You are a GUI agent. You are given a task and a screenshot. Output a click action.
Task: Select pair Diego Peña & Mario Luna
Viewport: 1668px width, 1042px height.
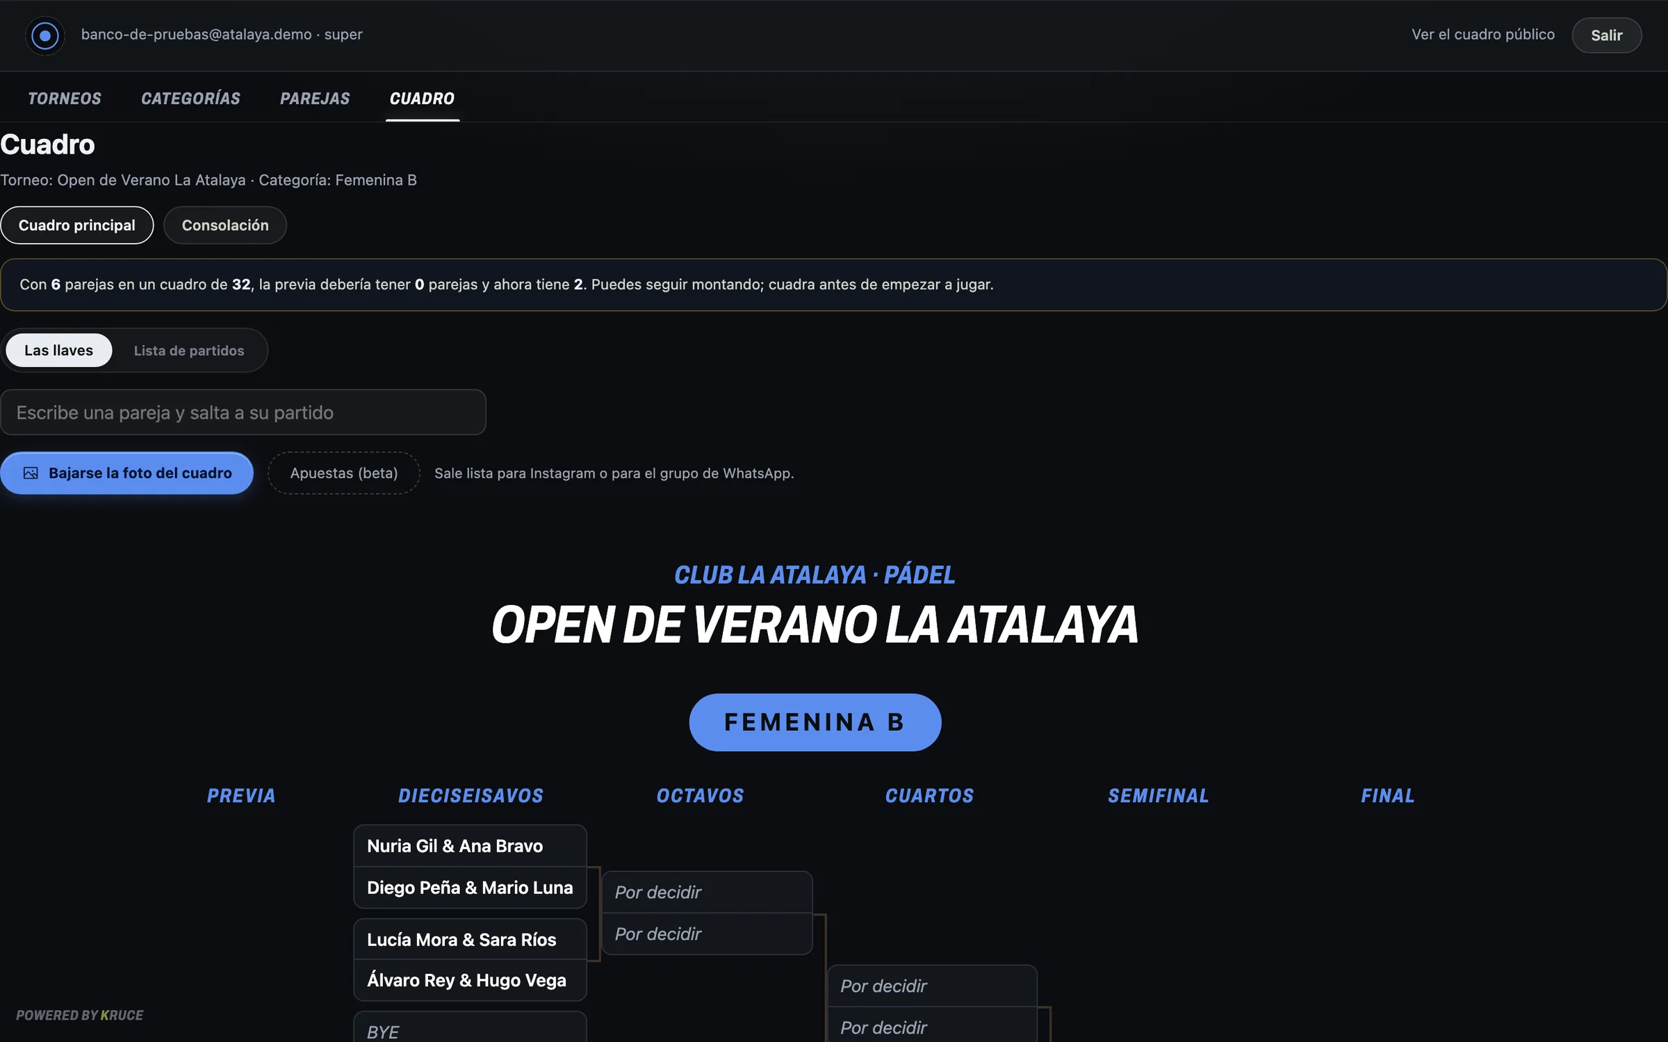470,888
